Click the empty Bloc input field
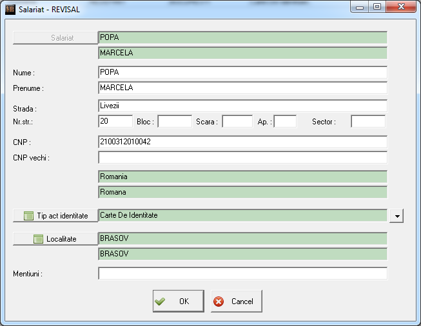Image resolution: width=421 pixels, height=326 pixels. click(x=175, y=121)
